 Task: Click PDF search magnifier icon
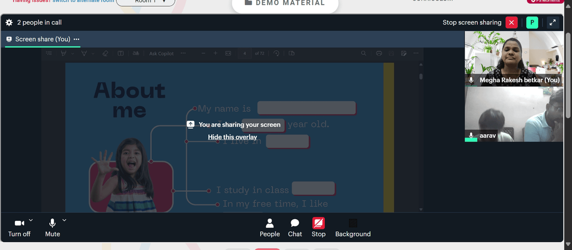(x=364, y=54)
